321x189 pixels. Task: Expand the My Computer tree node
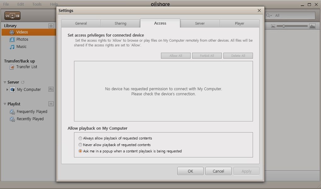[7, 90]
